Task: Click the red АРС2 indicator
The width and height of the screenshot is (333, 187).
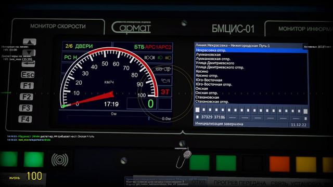Action: click(164, 47)
